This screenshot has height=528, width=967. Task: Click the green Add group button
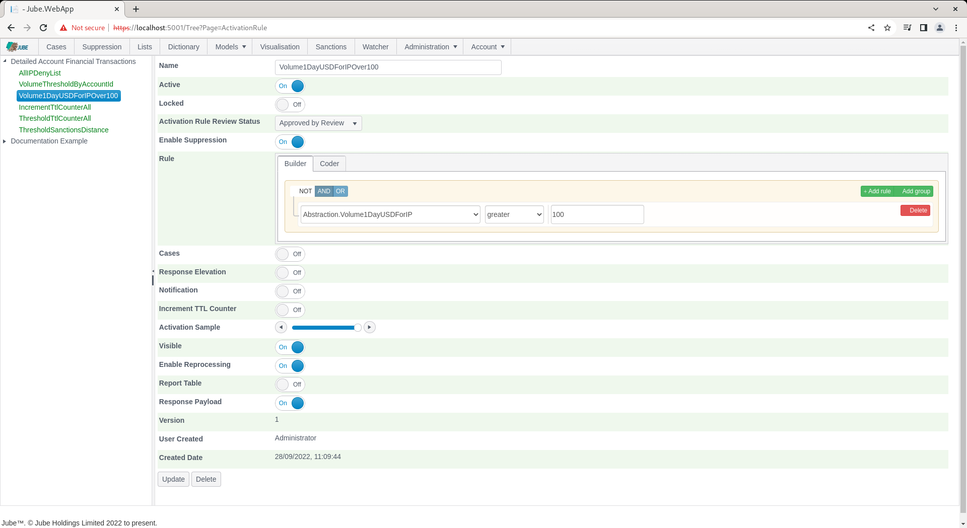coord(914,191)
